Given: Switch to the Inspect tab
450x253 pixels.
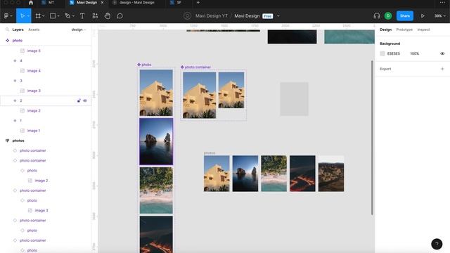Looking at the screenshot, I should pos(423,30).
